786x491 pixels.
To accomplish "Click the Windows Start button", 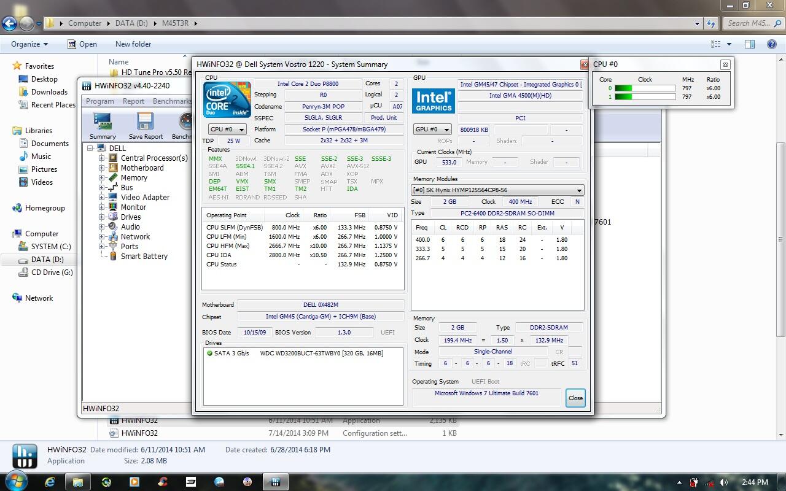I will coord(15,481).
